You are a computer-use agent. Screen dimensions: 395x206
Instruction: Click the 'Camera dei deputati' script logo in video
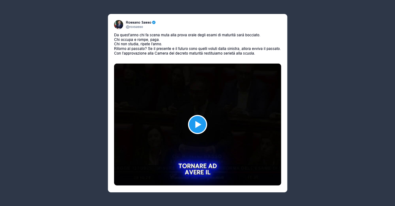coord(197,178)
